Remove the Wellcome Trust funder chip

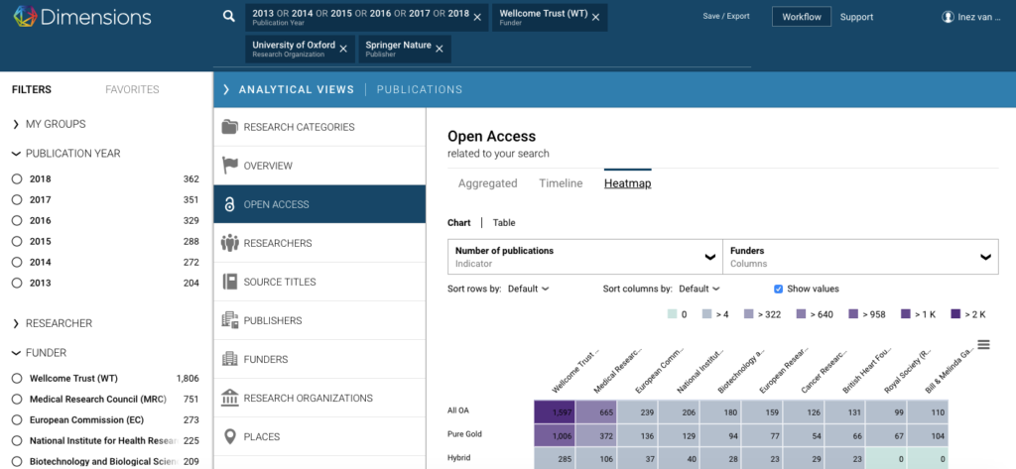(596, 18)
